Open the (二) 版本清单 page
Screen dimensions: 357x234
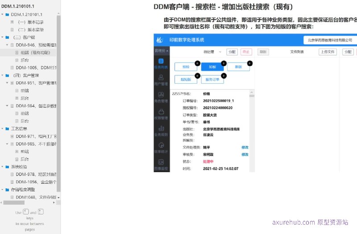click(31, 30)
